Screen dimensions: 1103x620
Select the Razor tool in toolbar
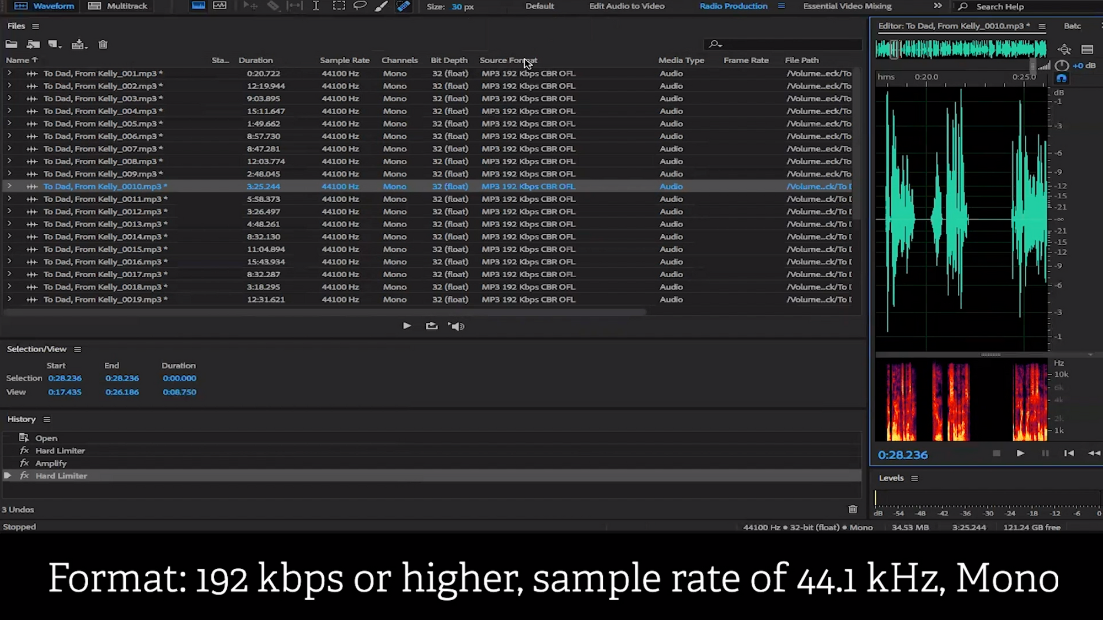pos(273,6)
